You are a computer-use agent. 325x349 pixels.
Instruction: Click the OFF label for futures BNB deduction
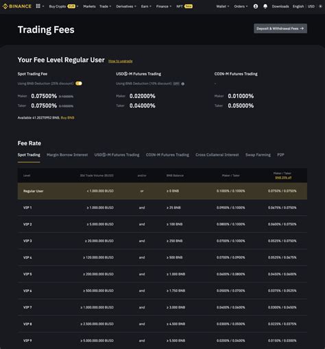(x=176, y=84)
